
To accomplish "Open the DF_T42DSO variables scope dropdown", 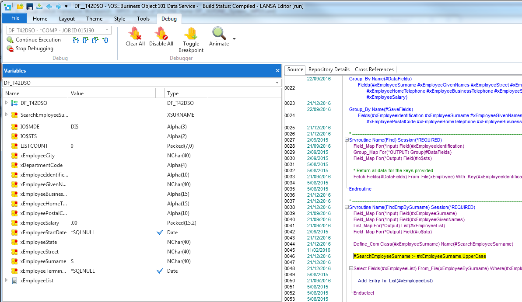I will [277, 83].
